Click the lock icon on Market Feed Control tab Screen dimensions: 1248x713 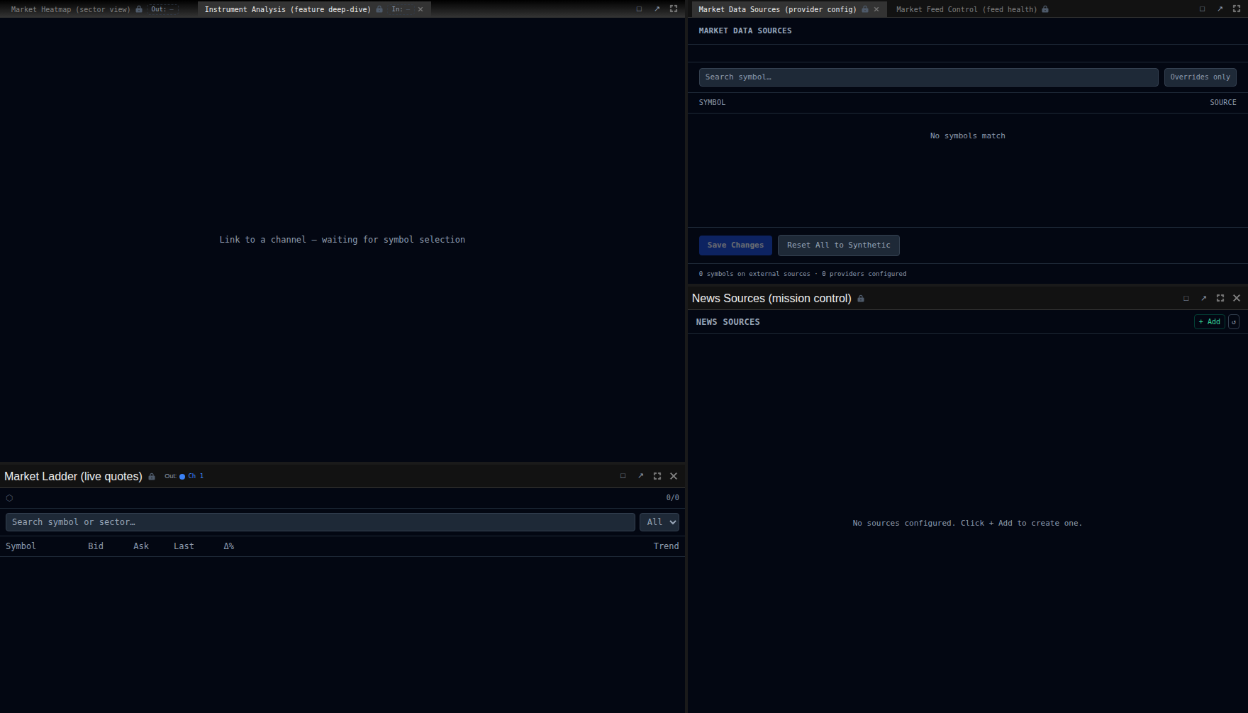[x=1045, y=9]
